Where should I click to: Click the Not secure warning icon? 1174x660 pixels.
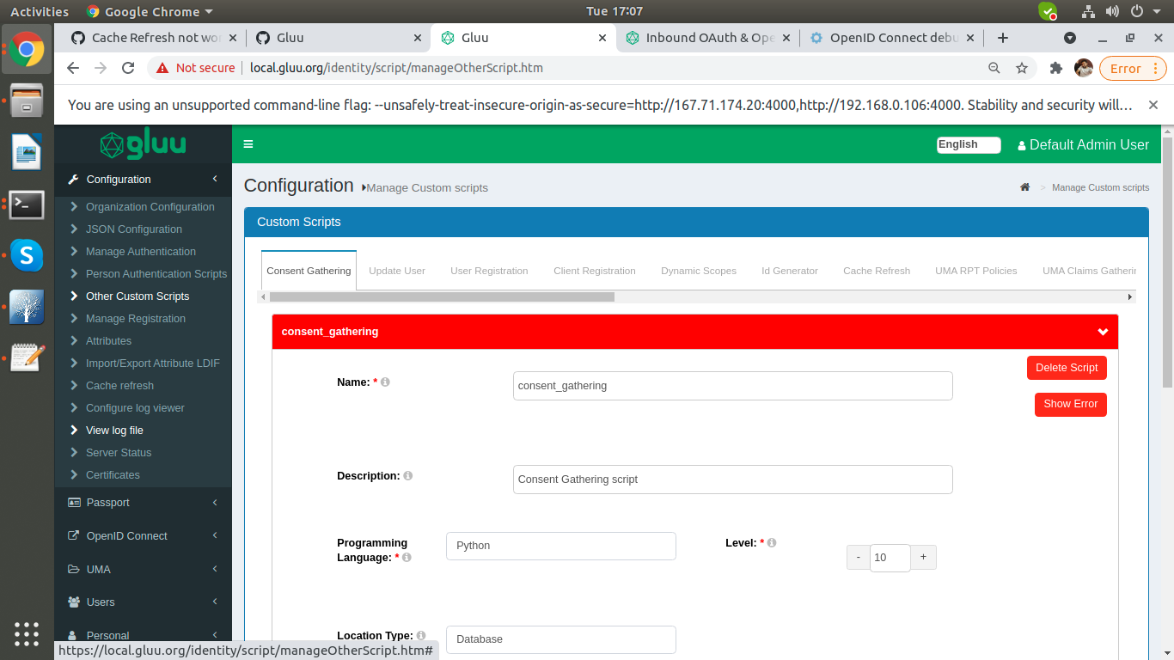(x=162, y=68)
